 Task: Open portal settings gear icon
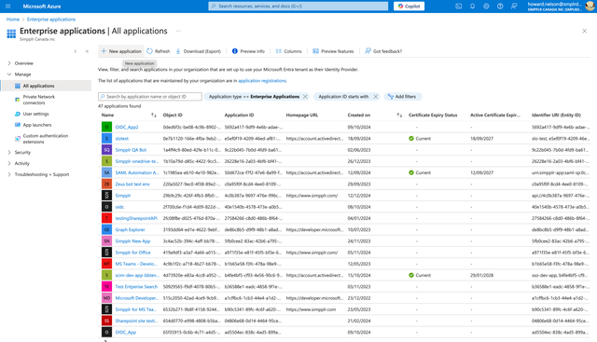coord(486,7)
